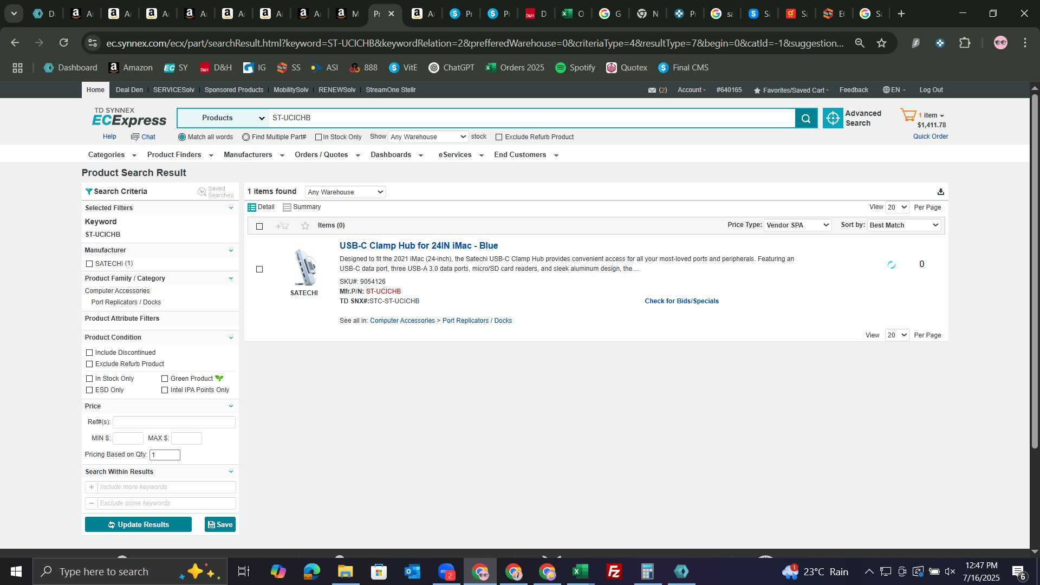Open the Manufacturers menu
Image resolution: width=1040 pixels, height=585 pixels.
point(254,155)
